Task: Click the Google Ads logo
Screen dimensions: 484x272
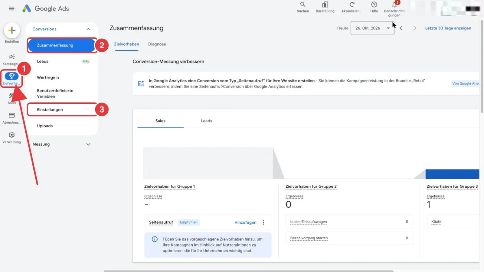Action: [x=46, y=8]
